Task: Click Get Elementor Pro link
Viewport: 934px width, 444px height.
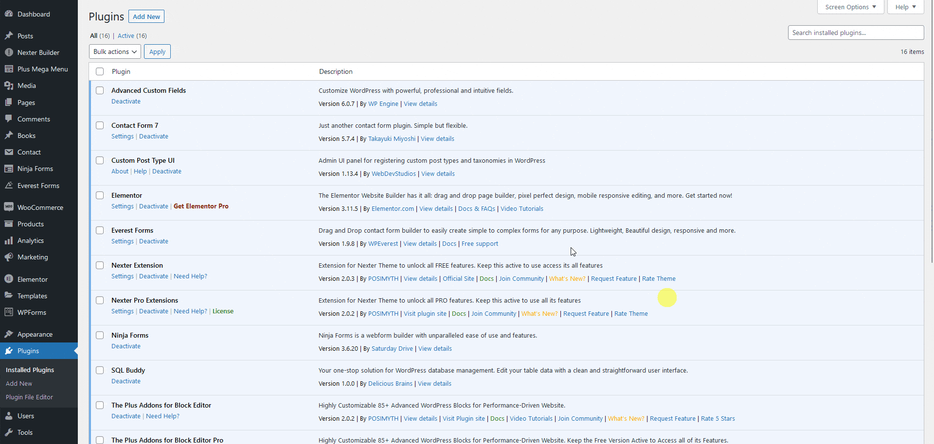Action: pos(201,206)
